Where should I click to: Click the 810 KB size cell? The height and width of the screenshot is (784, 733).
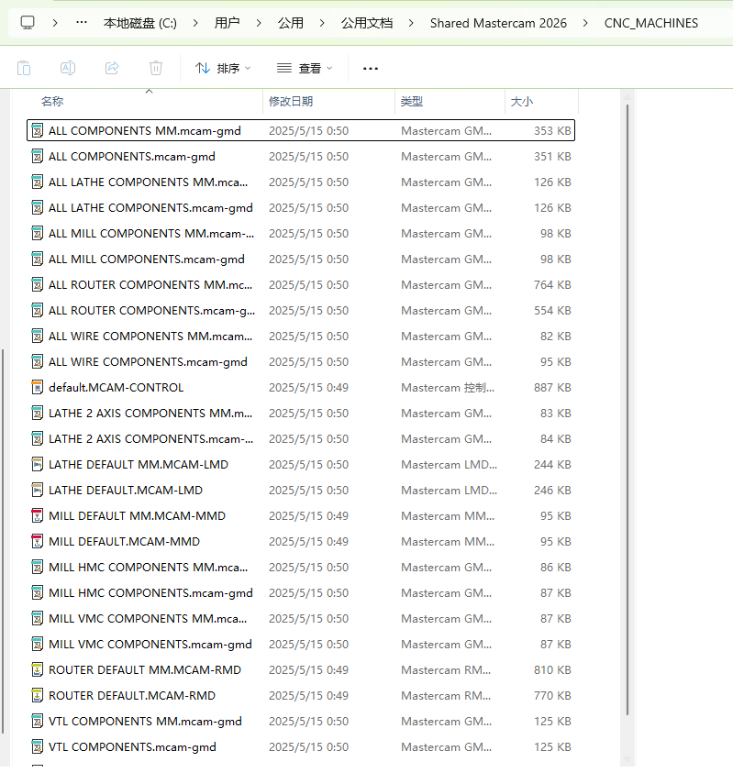pyautogui.click(x=552, y=670)
